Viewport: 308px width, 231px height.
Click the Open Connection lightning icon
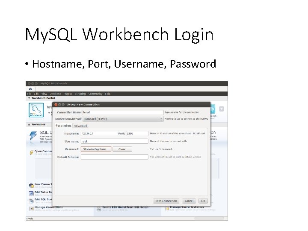pyautogui.click(x=31, y=153)
